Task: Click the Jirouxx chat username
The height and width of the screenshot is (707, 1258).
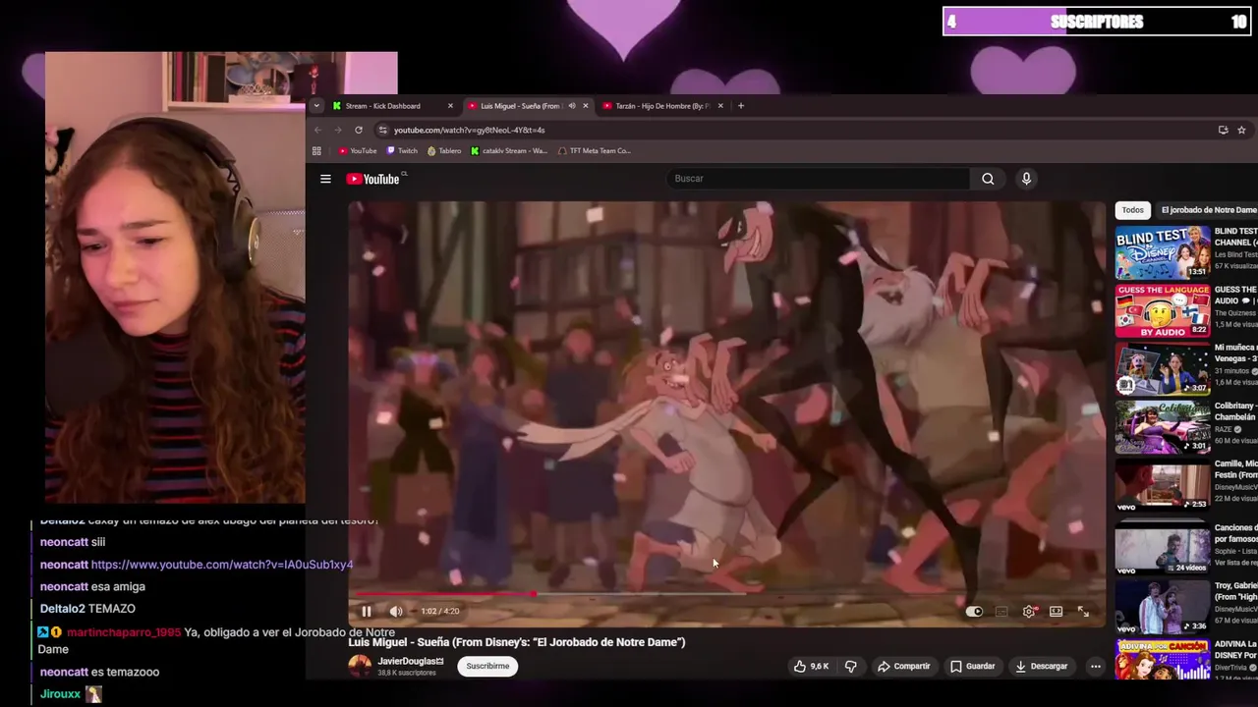Action: click(x=60, y=694)
